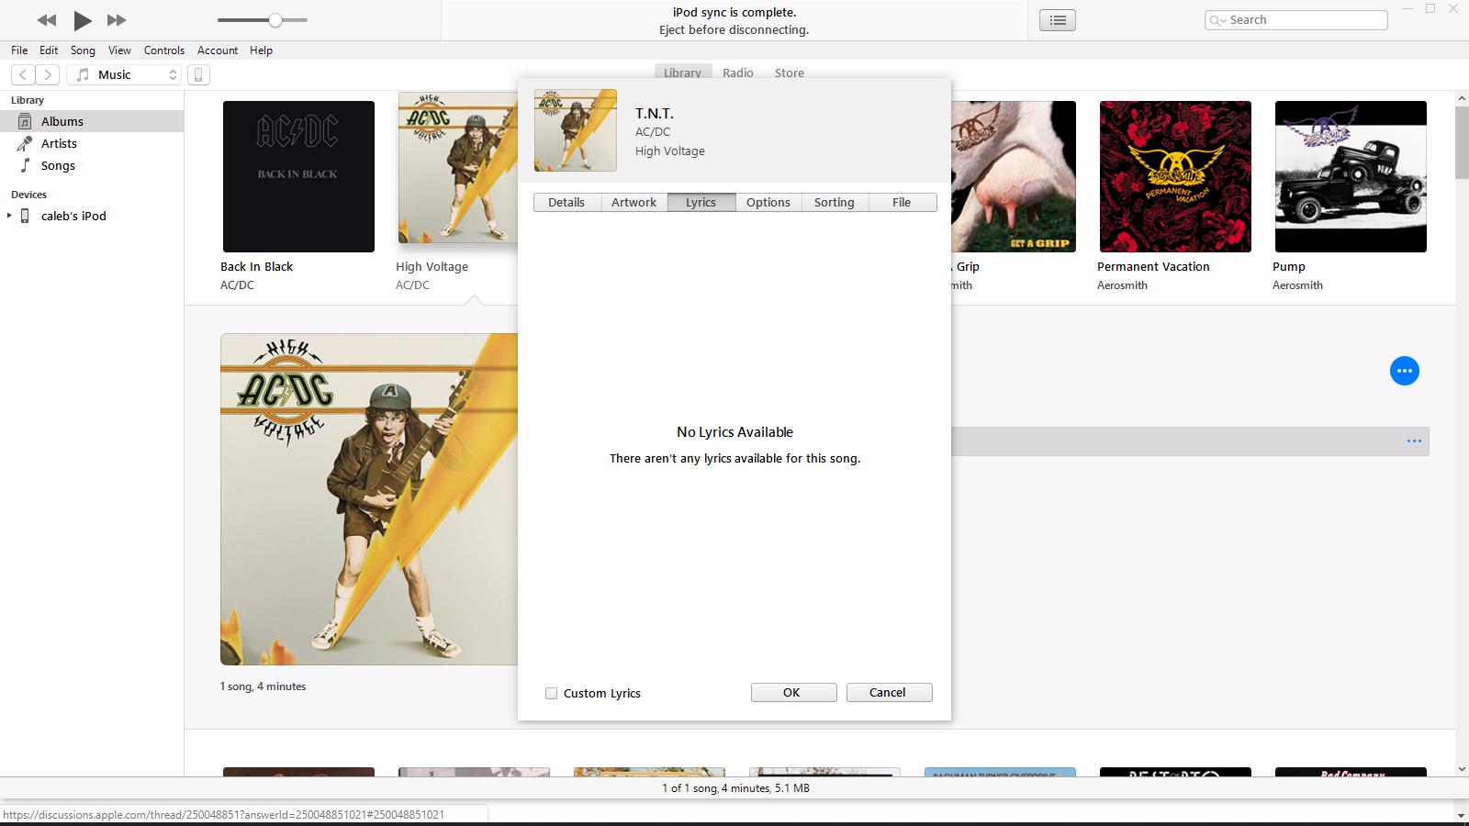Switch to the Artwork tab
1469x826 pixels.
point(634,202)
